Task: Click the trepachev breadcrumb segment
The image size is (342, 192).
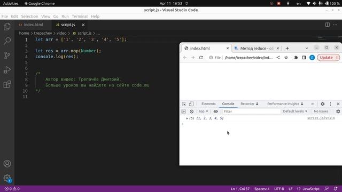Action: 43,33
